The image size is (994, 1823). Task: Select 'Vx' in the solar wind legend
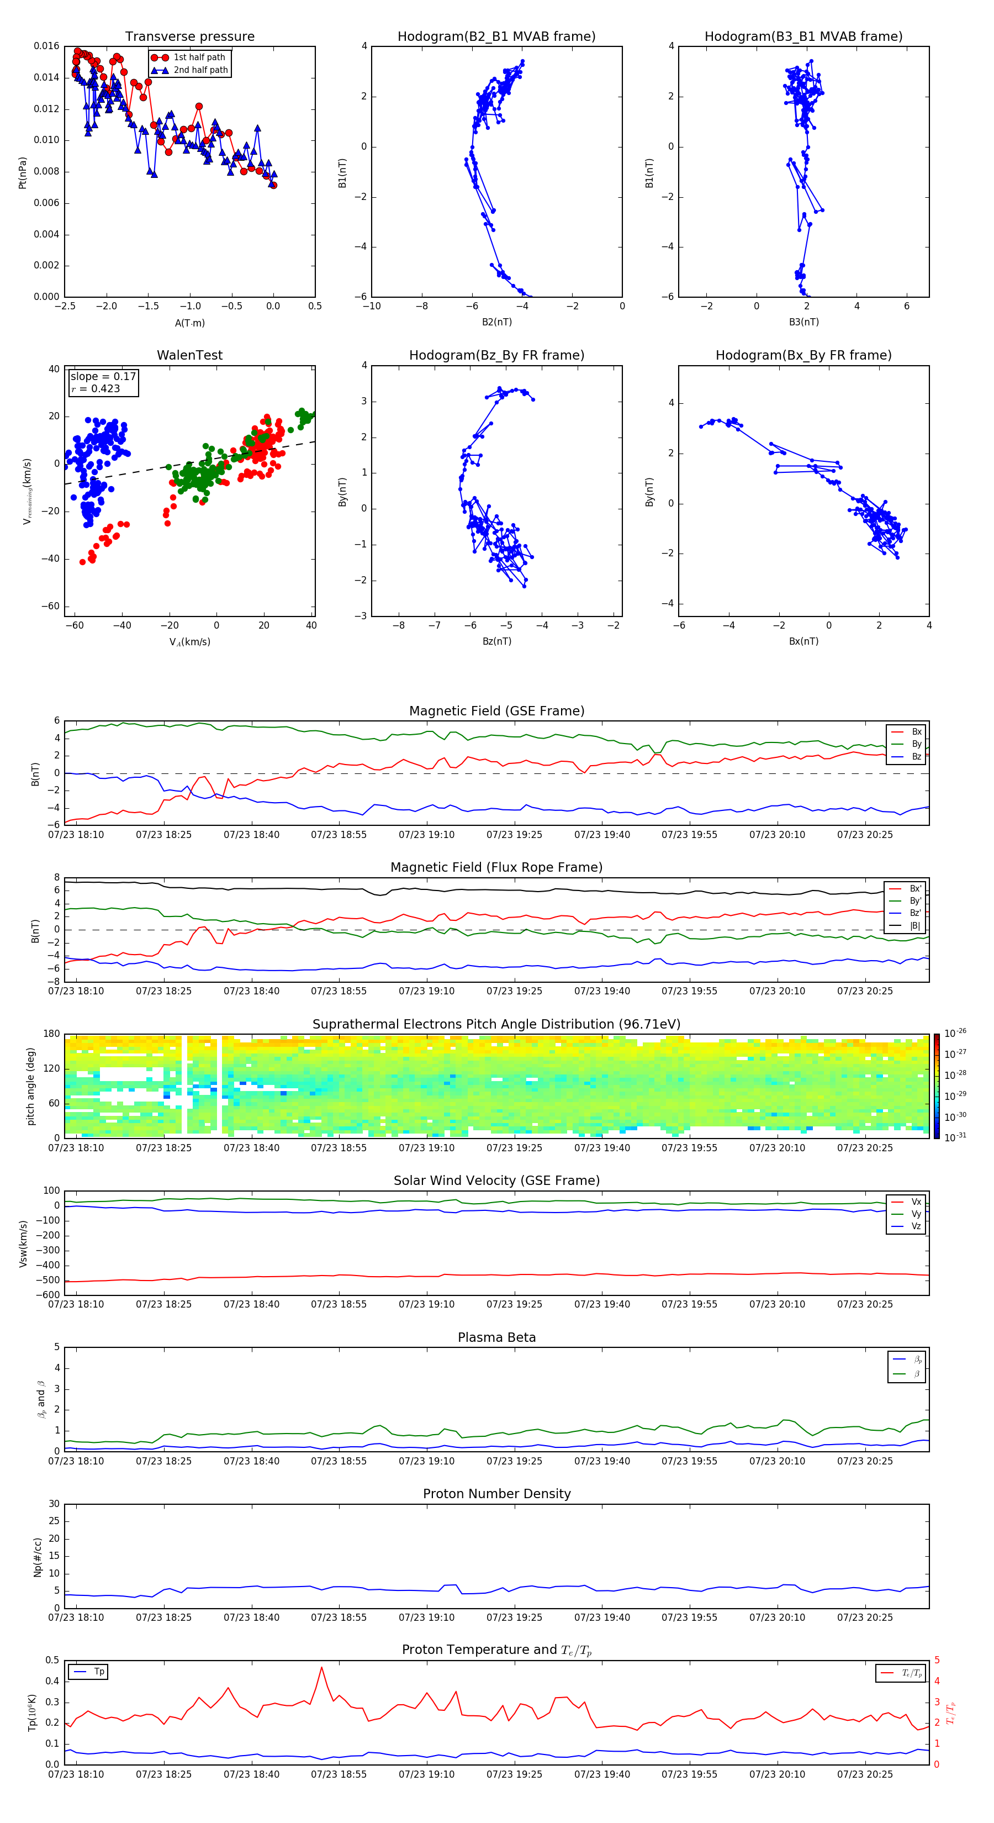[x=916, y=1202]
